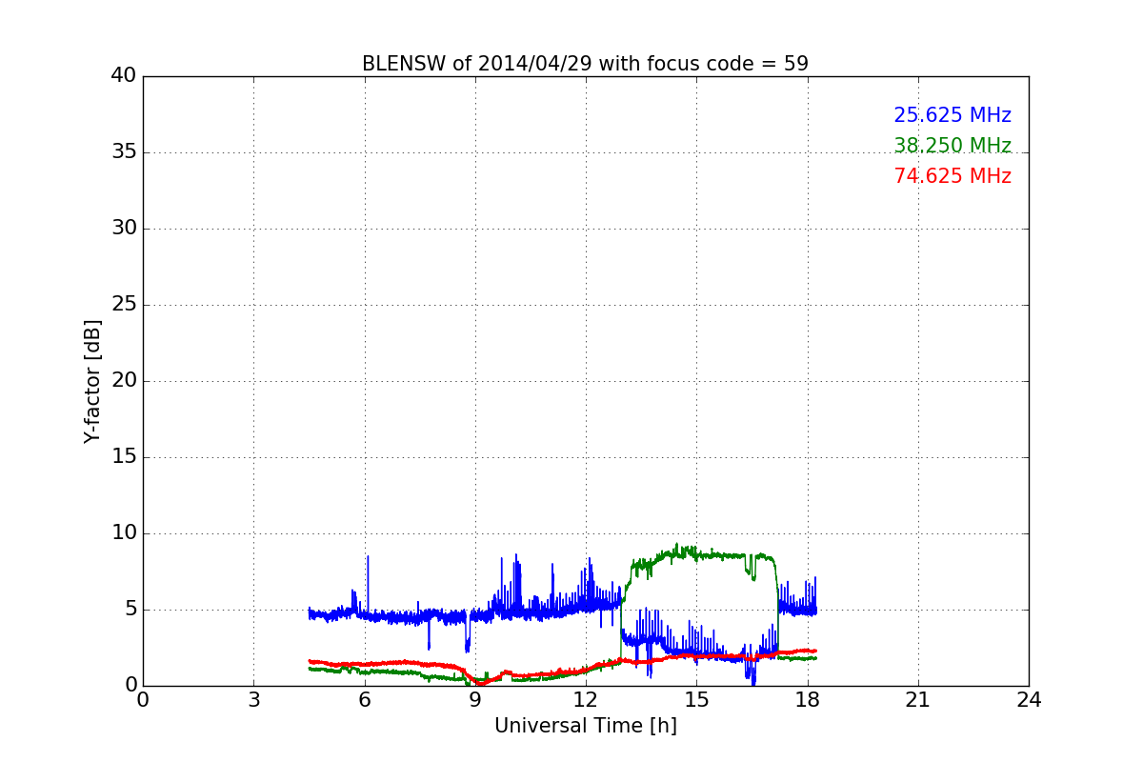This screenshot has height=762, width=1143.
Task: Click the y-axis tick label 35
Action: (124, 152)
